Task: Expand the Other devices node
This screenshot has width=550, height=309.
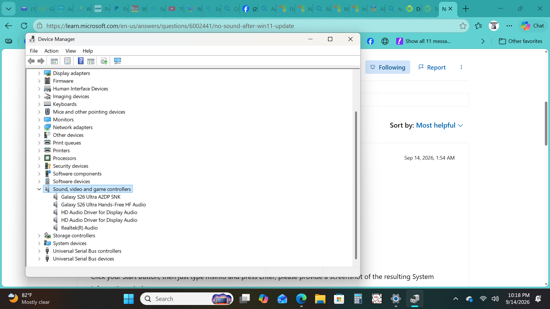Action: point(39,135)
